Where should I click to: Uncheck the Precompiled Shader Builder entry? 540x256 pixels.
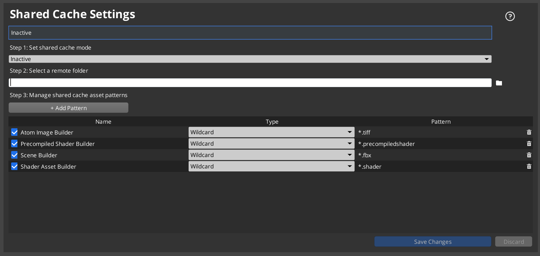tap(14, 143)
